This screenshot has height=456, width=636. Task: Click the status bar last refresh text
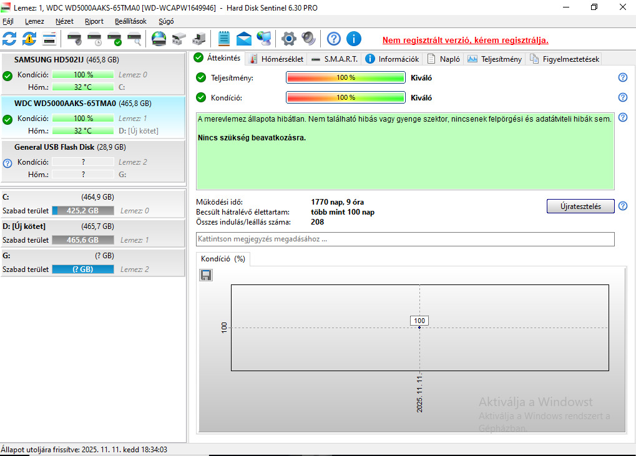[x=84, y=450]
